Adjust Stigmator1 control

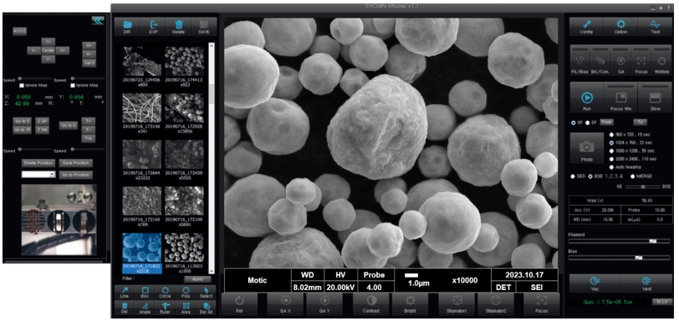coord(457,303)
